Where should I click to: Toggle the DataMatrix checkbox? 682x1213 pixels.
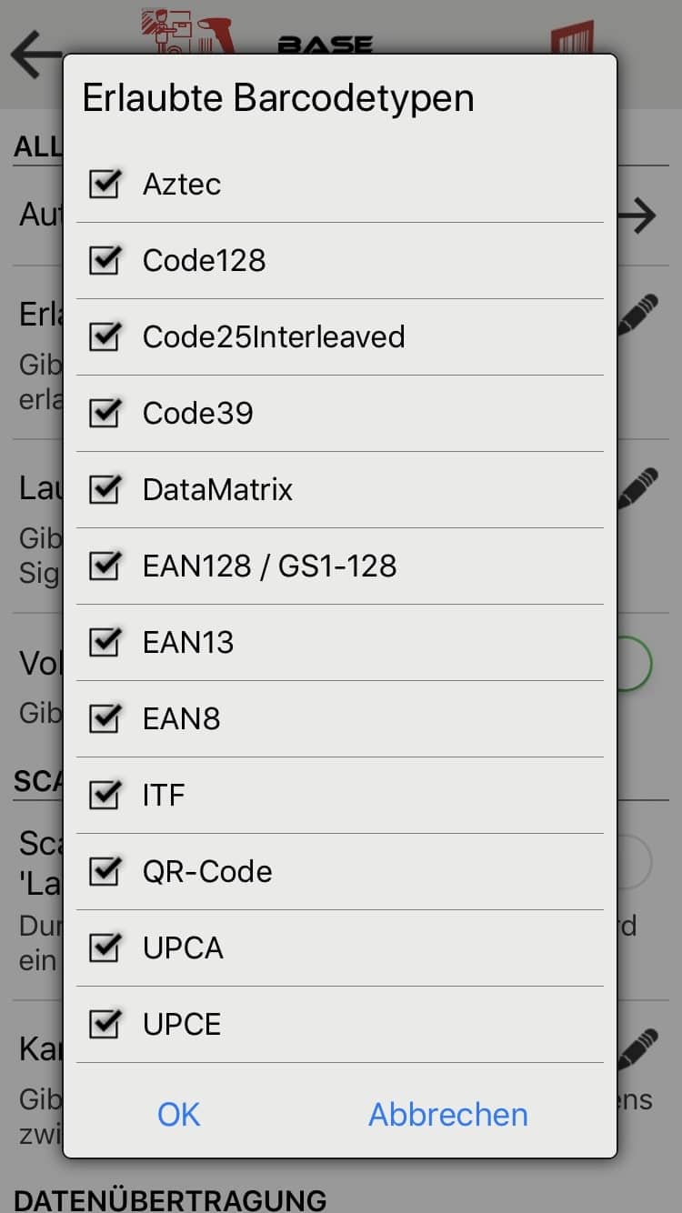coord(105,489)
